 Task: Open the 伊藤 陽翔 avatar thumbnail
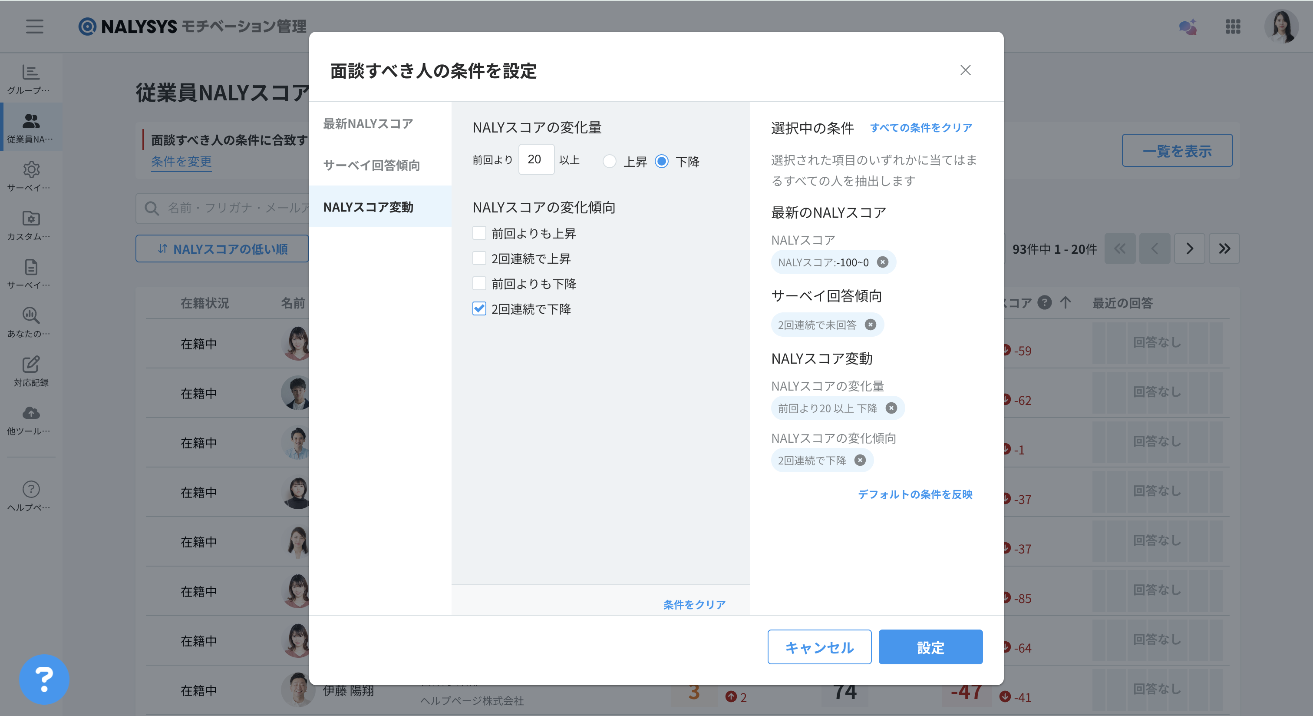tap(298, 689)
